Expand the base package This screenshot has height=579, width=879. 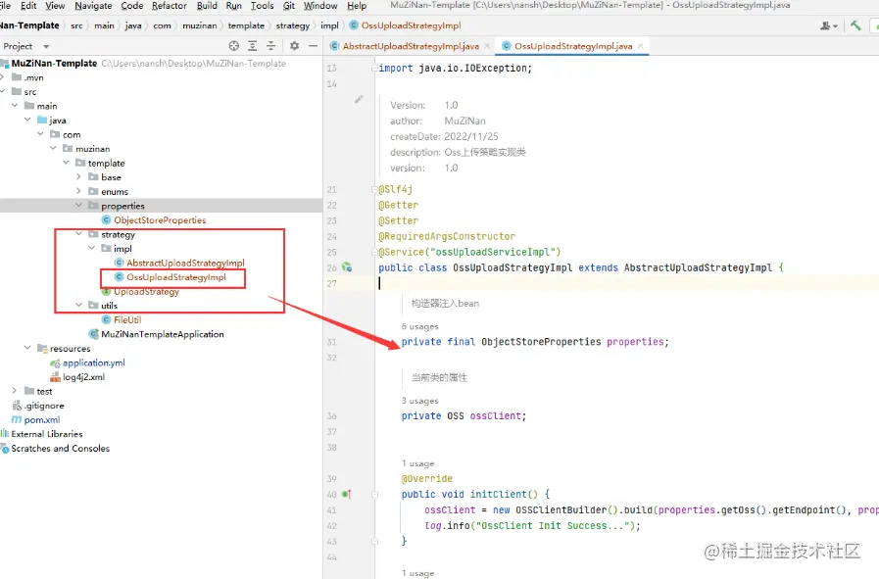click(x=78, y=176)
